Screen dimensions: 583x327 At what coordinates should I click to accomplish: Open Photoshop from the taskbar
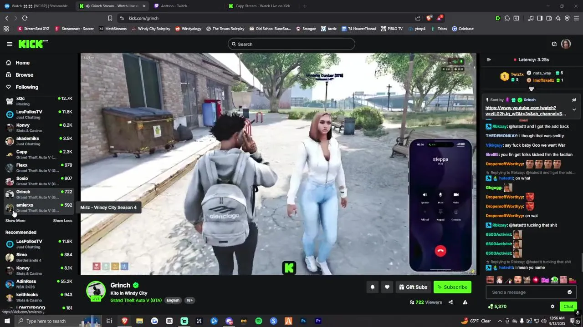coord(303,321)
